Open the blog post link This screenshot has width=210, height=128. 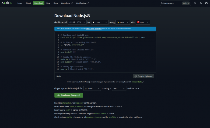(x=79, y=103)
